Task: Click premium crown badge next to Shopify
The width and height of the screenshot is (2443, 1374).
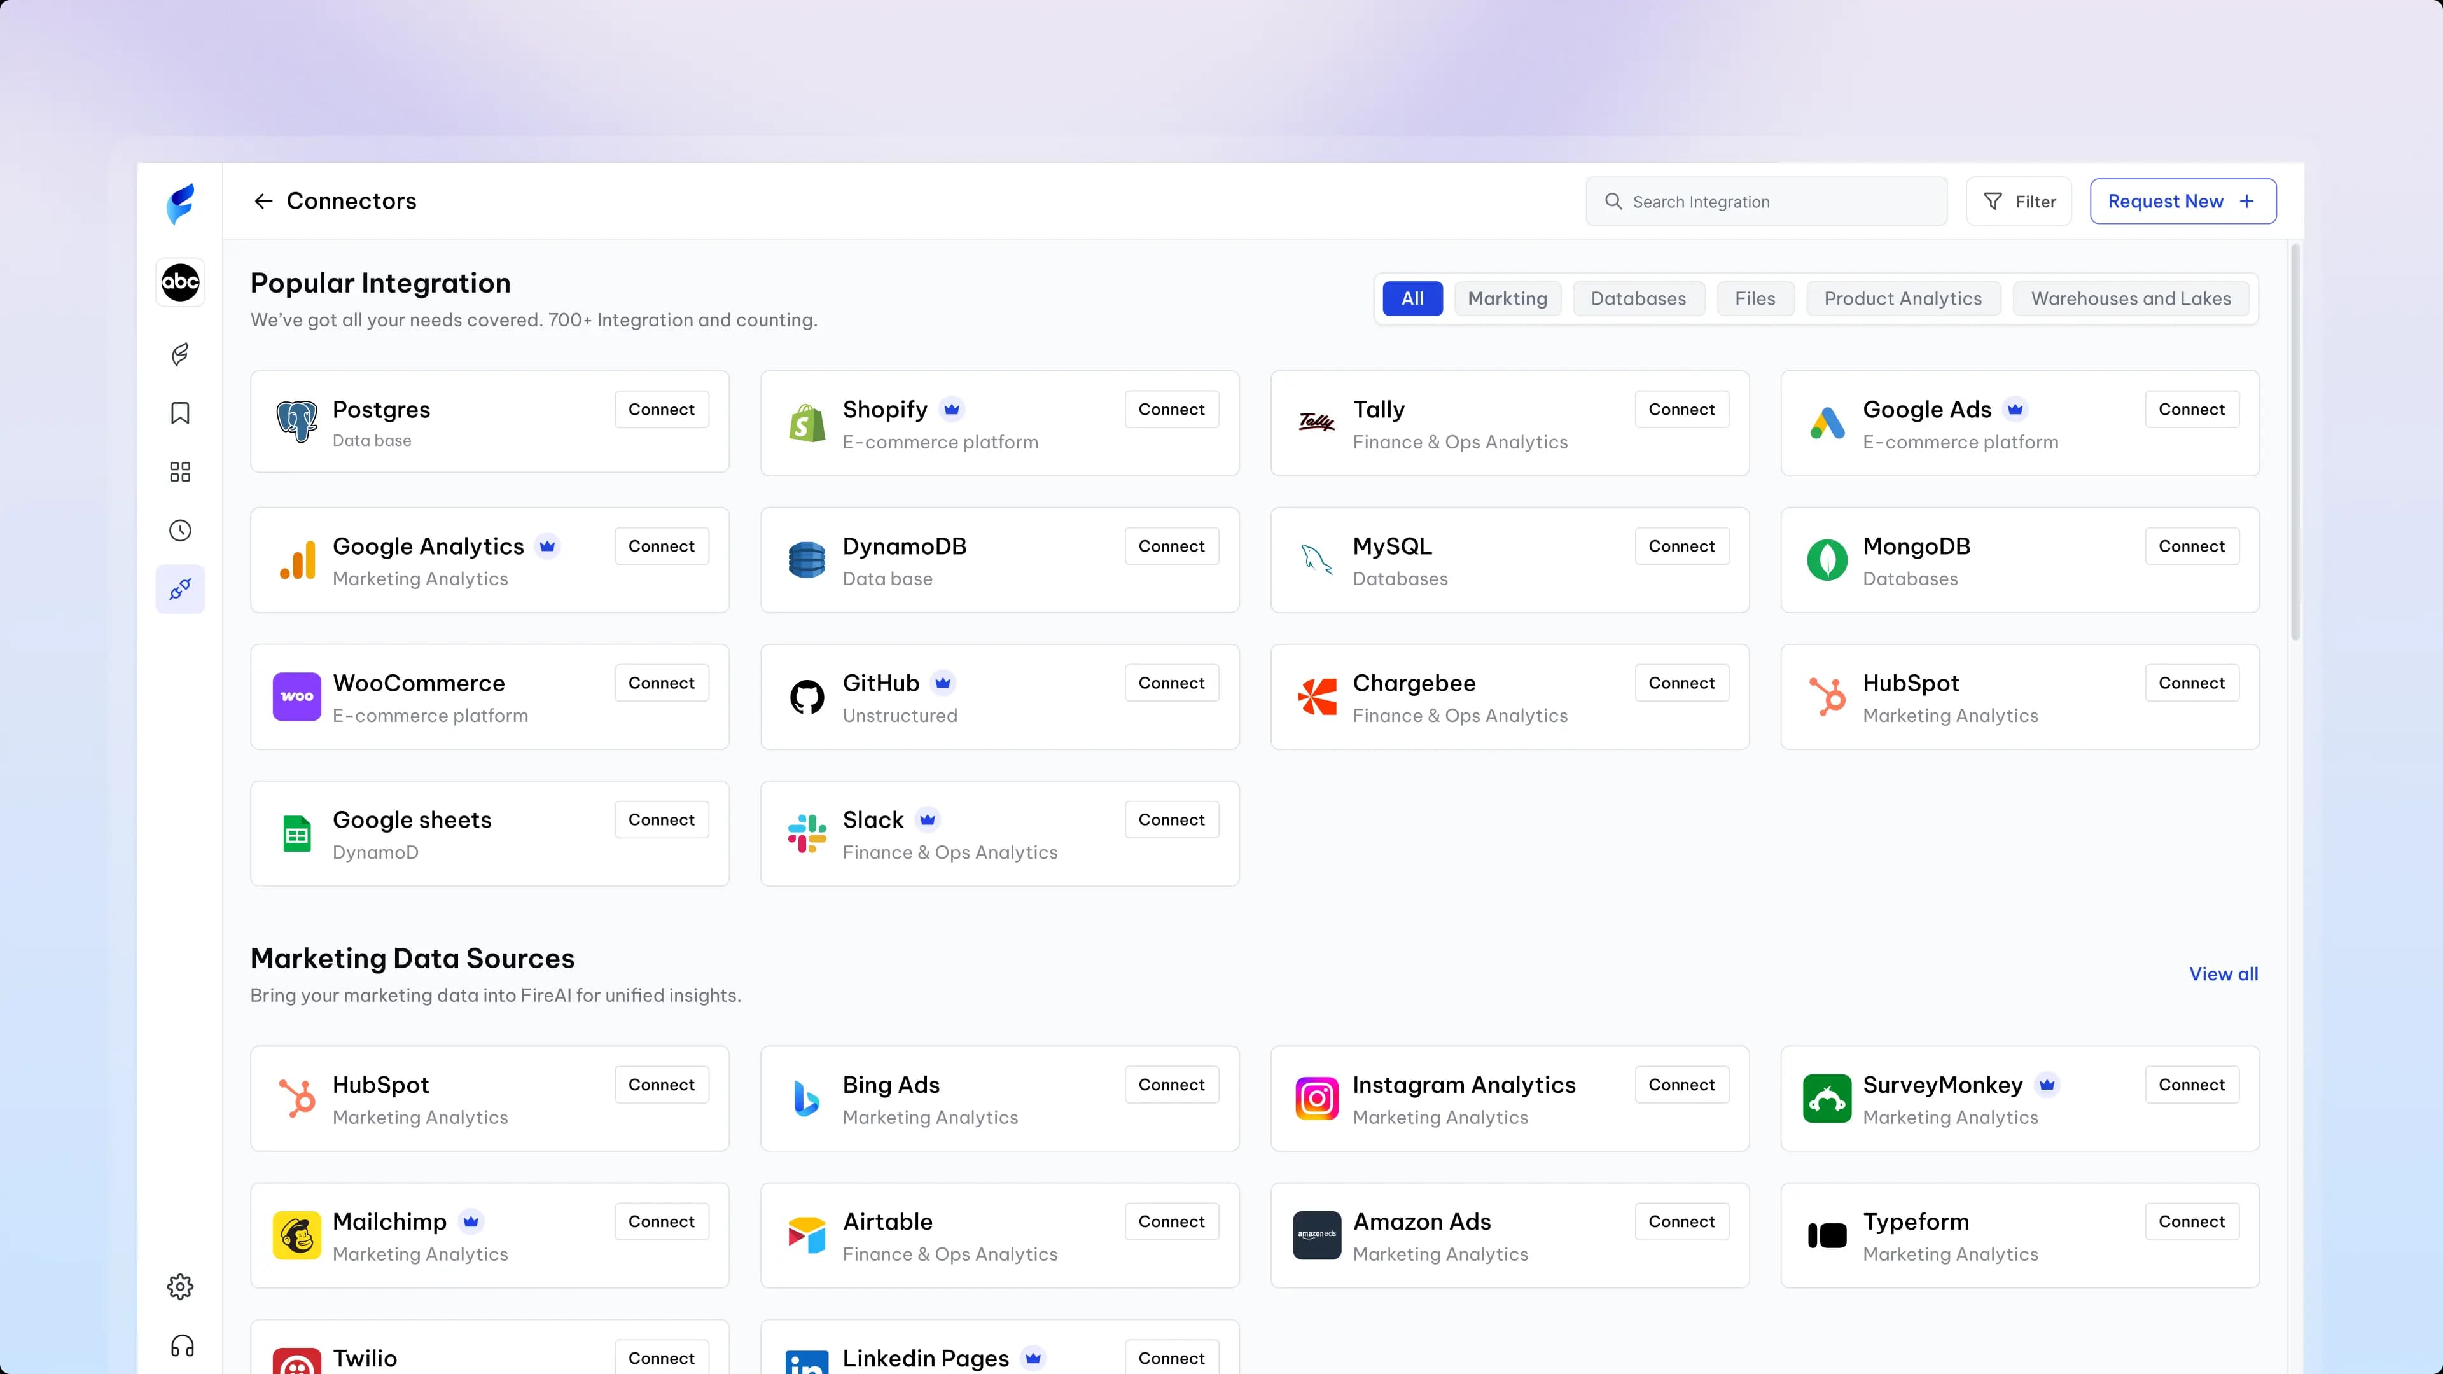Action: (x=951, y=410)
